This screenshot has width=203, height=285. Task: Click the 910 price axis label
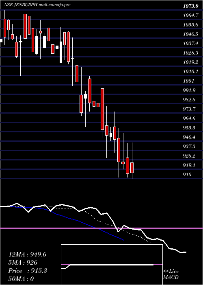point(187,175)
